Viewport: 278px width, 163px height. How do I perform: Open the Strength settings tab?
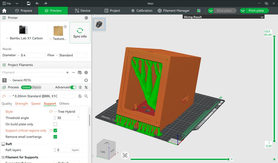(x=21, y=104)
